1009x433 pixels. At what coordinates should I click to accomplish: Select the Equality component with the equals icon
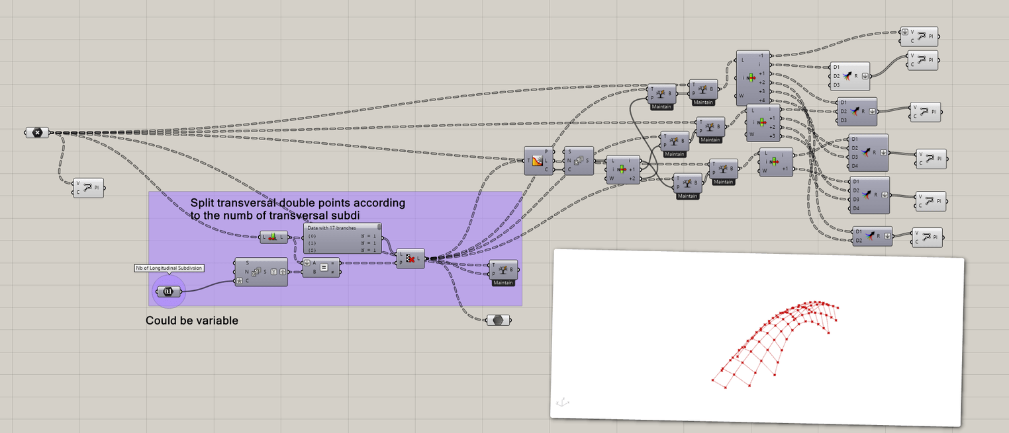321,267
